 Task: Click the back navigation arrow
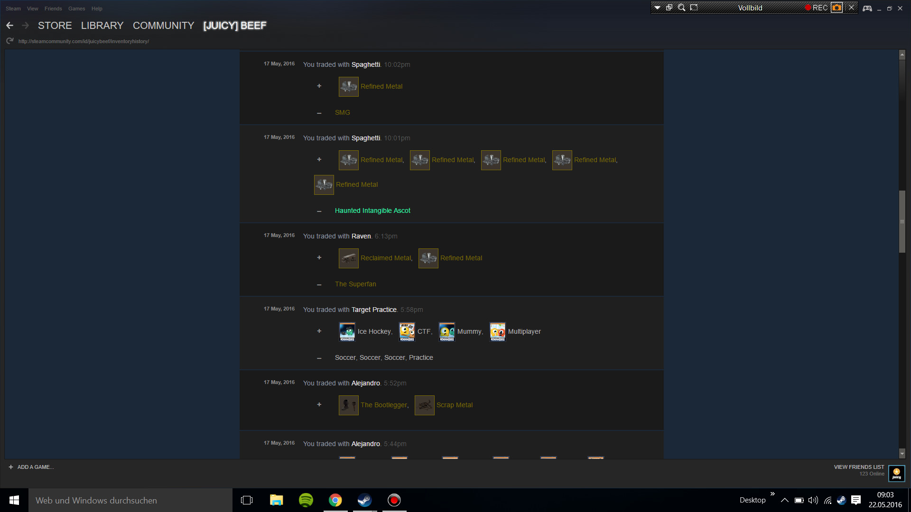pyautogui.click(x=9, y=26)
